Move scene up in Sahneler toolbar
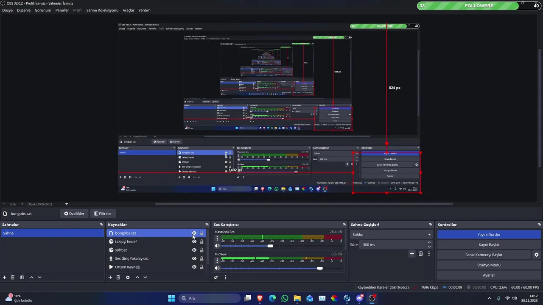The width and height of the screenshot is (543, 305). 31,277
